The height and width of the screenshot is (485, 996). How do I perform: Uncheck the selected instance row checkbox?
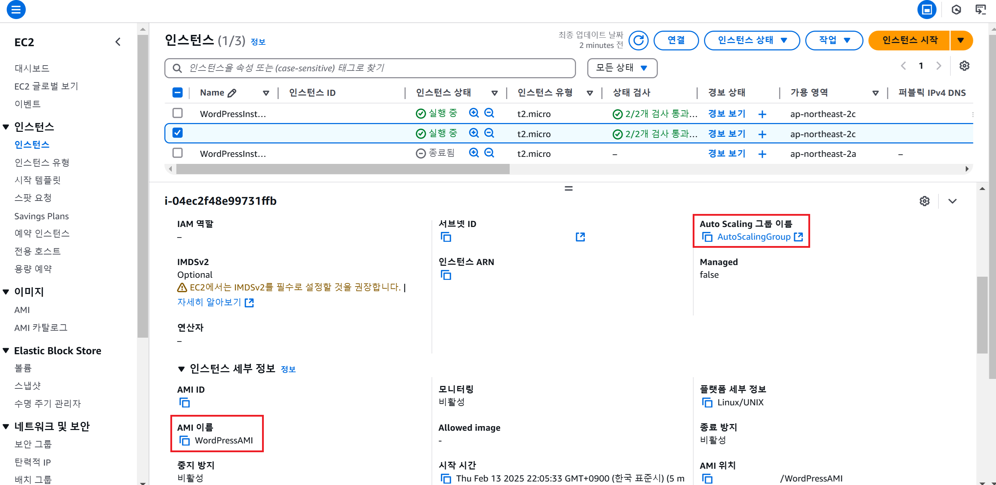pos(177,133)
